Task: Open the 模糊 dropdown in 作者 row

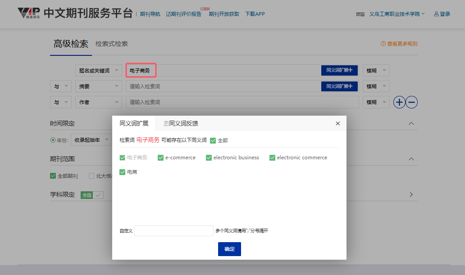Action: 376,102
